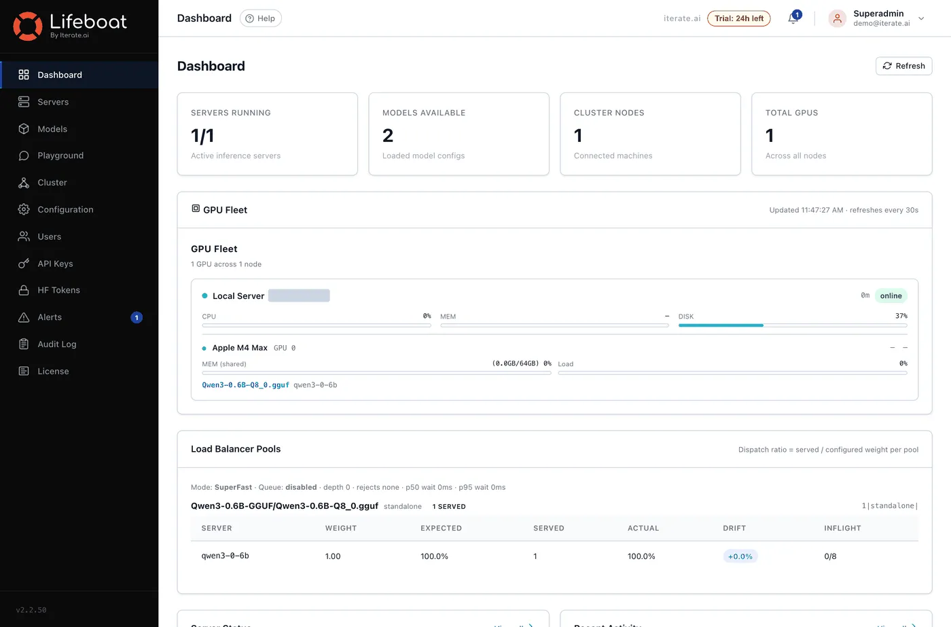This screenshot has height=627, width=951.
Task: Open notifications bell in the header
Action: [793, 18]
